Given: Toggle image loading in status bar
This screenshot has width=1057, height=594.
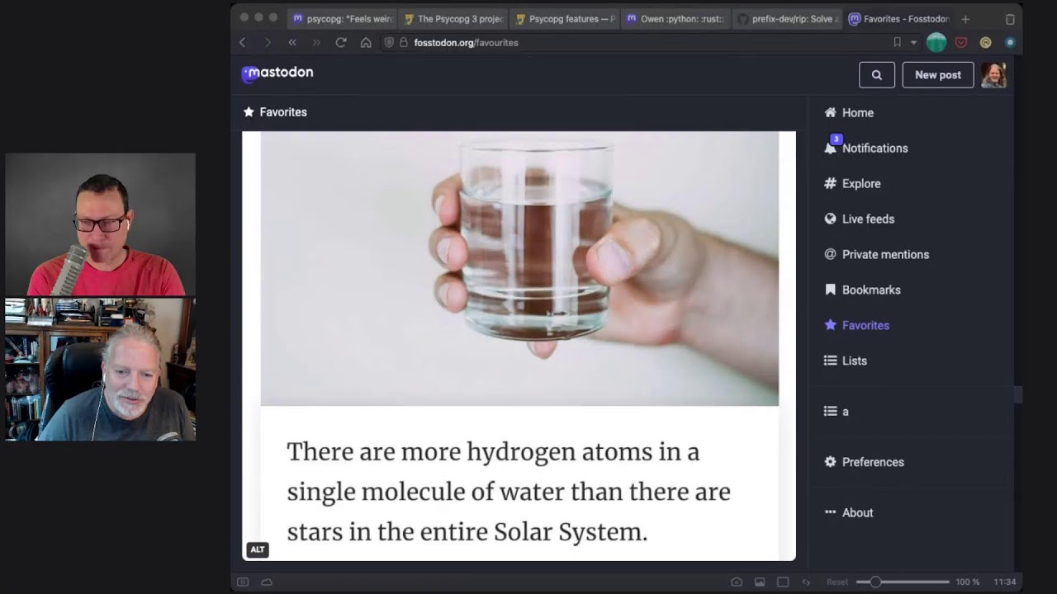Looking at the screenshot, I should pyautogui.click(x=760, y=582).
